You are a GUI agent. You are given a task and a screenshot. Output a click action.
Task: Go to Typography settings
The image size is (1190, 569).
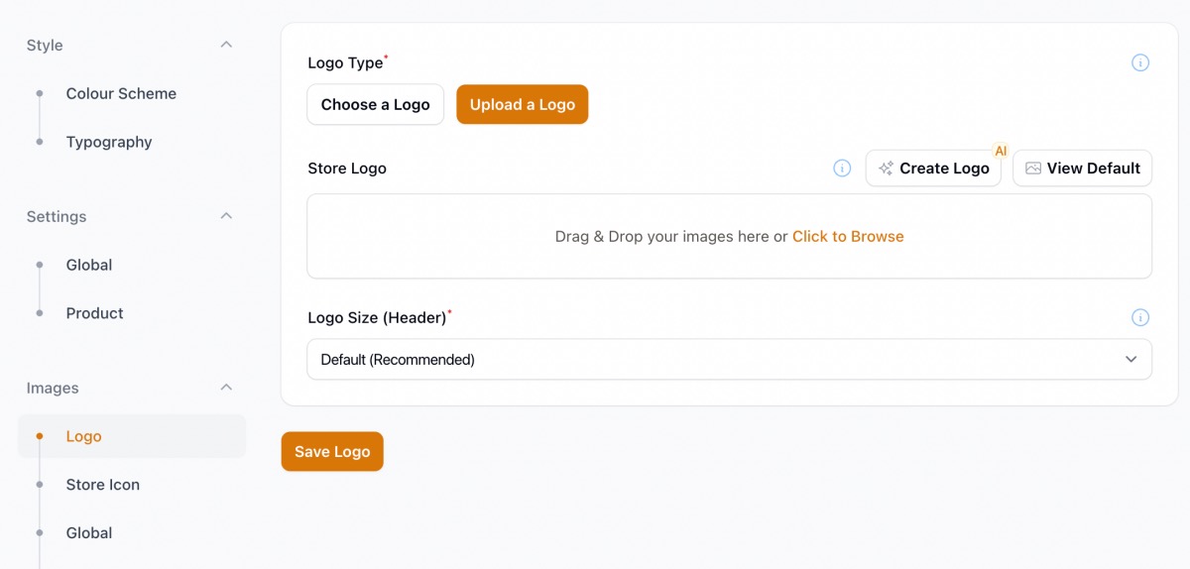(109, 142)
